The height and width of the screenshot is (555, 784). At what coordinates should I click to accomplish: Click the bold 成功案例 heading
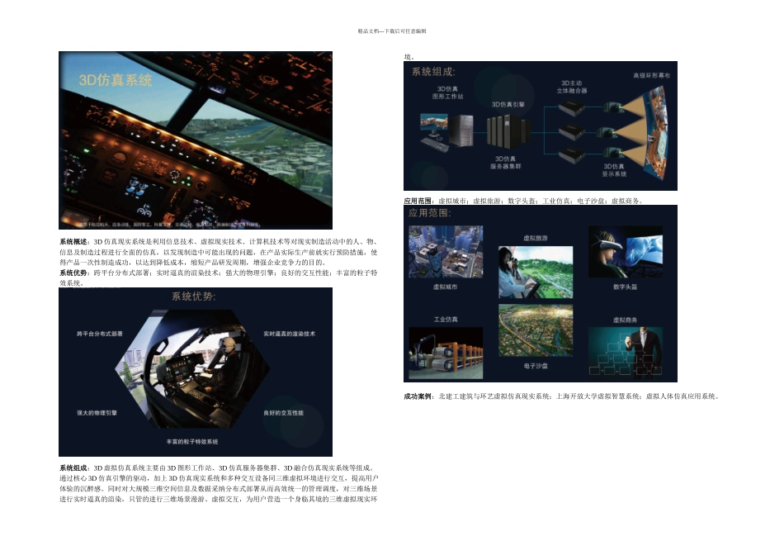418,396
